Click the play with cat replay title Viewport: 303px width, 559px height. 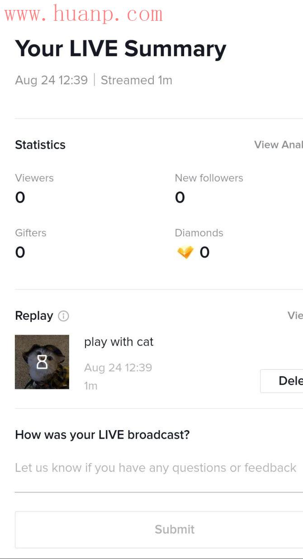pyautogui.click(x=119, y=342)
